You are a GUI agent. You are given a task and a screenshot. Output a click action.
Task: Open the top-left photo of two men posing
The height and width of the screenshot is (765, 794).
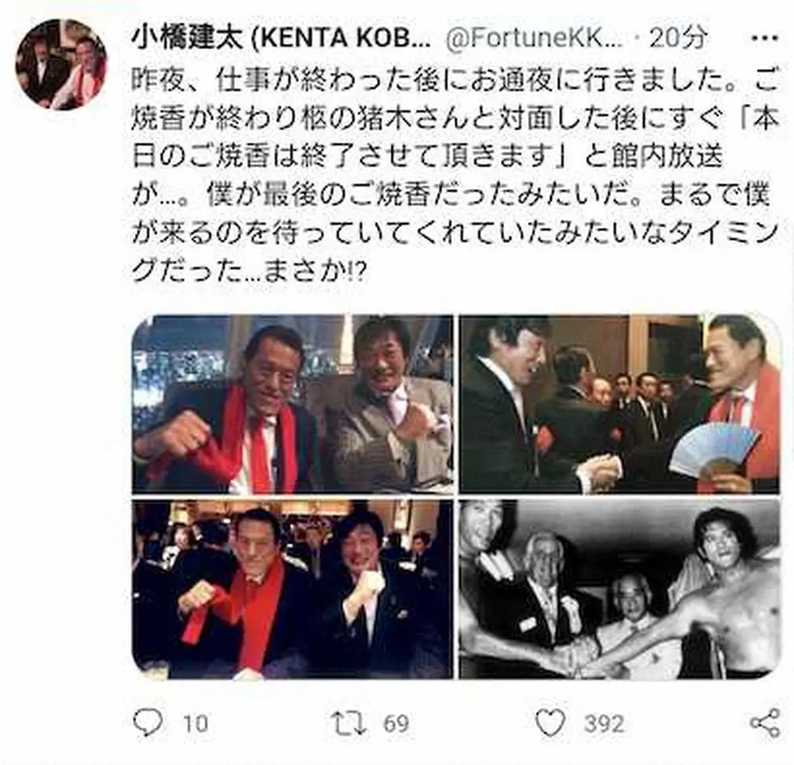point(292,404)
